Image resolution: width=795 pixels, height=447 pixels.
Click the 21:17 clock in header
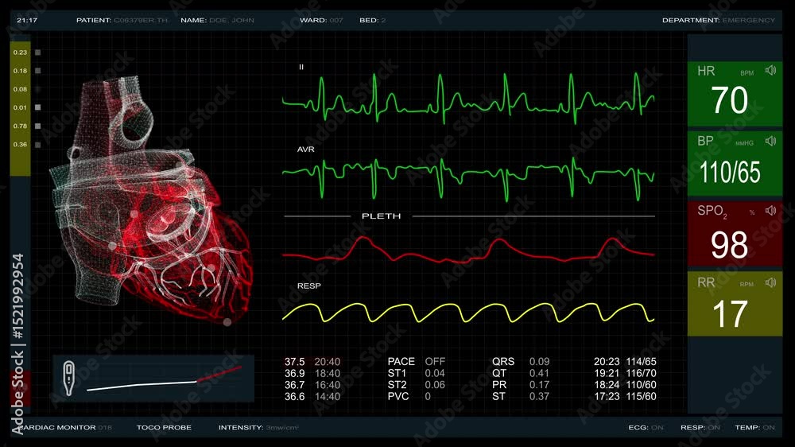point(27,21)
